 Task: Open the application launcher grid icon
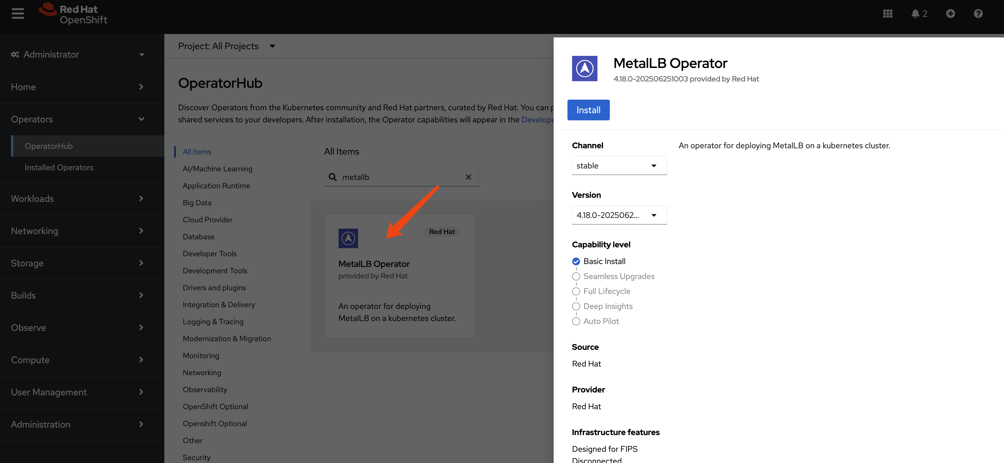(888, 14)
